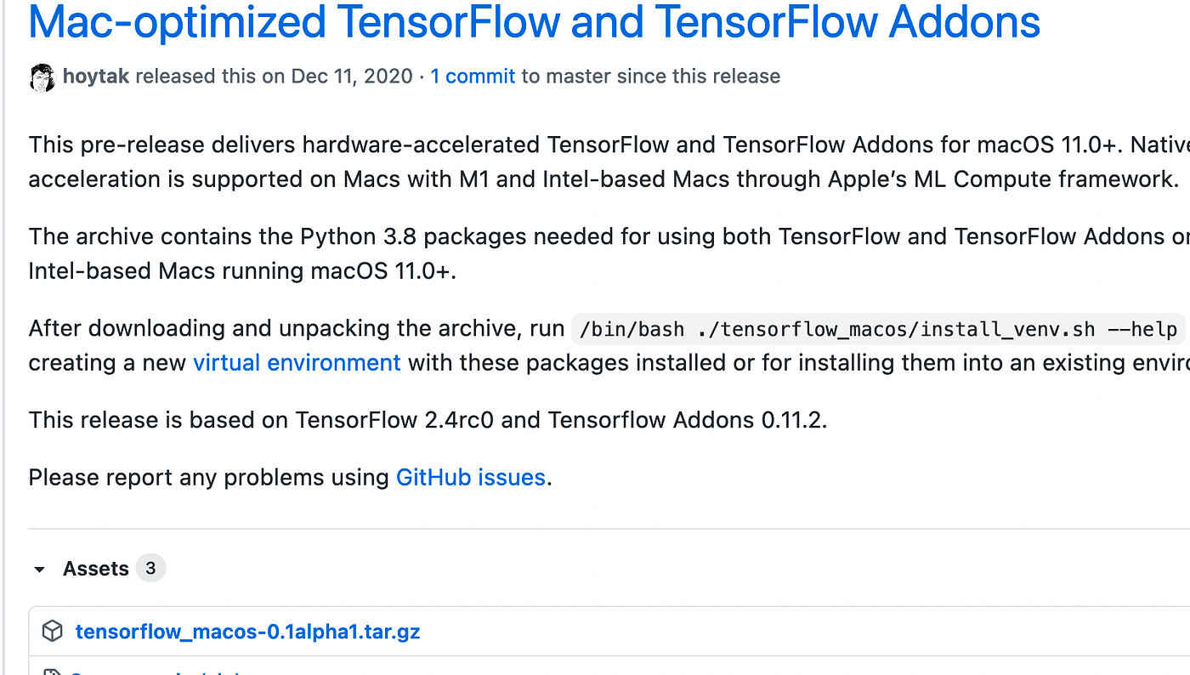Viewport: 1190px width, 675px height.
Task: Click the hoytak avatar image
Action: pyautogui.click(x=42, y=77)
